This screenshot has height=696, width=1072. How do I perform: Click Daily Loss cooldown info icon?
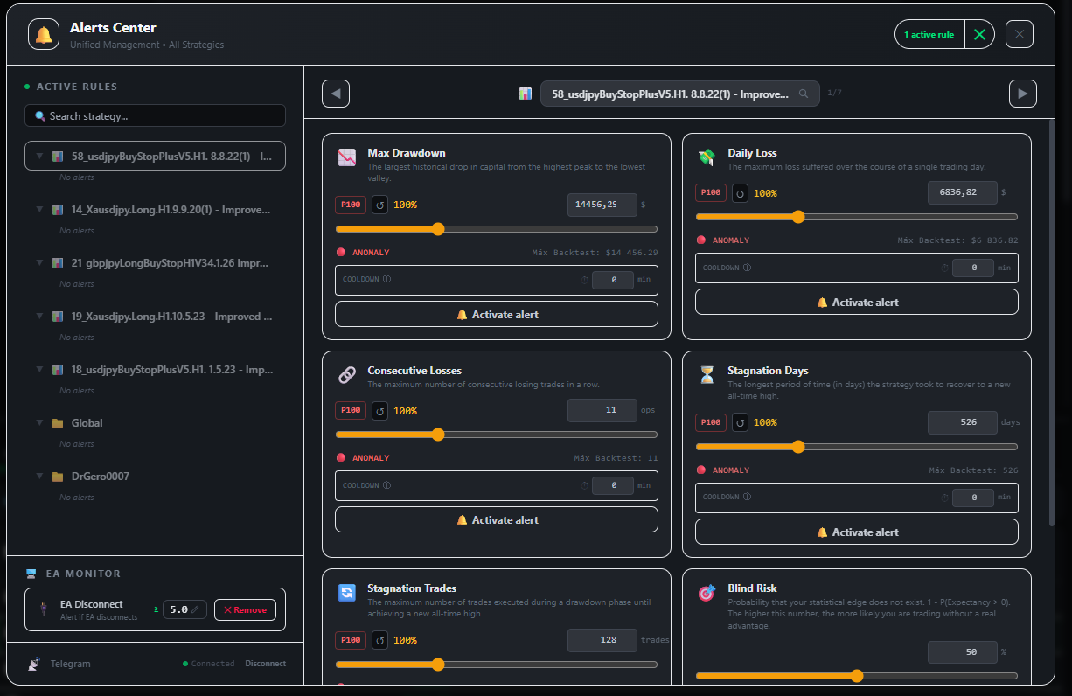[x=747, y=268]
